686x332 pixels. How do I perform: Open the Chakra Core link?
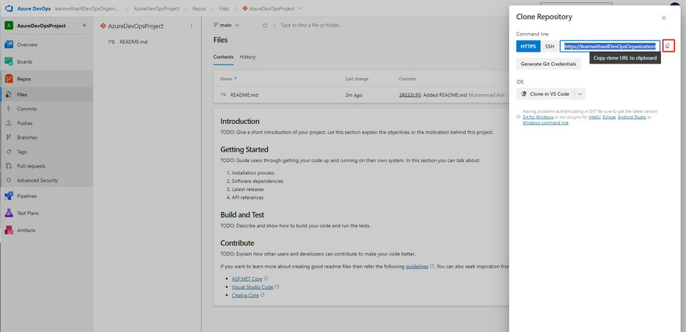pyautogui.click(x=245, y=295)
